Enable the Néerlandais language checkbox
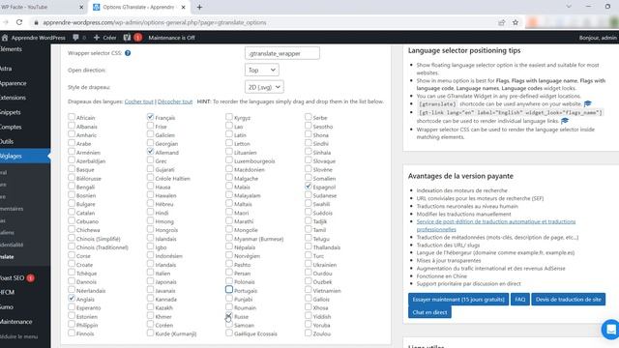Screen dimensions: 619x348 tap(71, 290)
